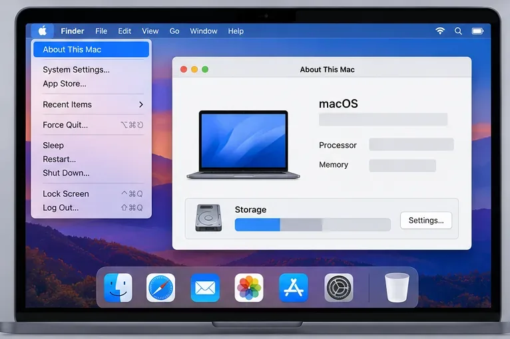Click the Storage usage bar
The width and height of the screenshot is (510, 339).
click(x=312, y=225)
